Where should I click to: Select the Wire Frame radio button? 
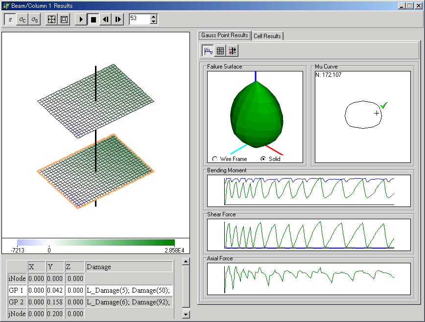coord(214,159)
